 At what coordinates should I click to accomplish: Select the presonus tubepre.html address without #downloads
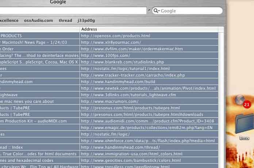tap(130, 108)
